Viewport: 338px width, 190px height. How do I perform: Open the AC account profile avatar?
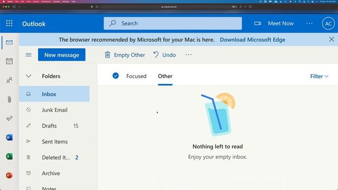tap(328, 23)
